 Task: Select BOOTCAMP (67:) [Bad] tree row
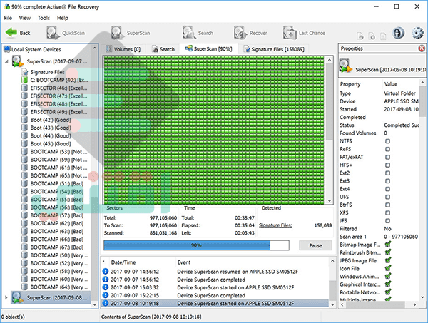tap(52, 247)
